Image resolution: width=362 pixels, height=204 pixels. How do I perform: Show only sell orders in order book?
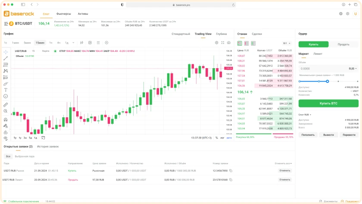click(247, 43)
